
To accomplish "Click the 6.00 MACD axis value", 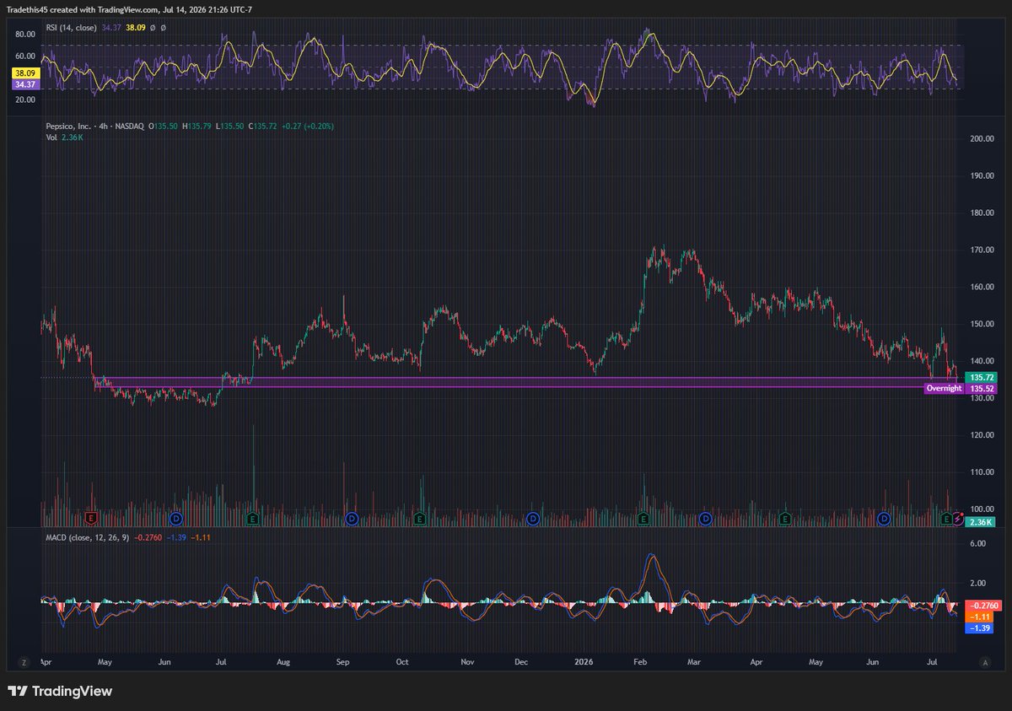I will (977, 544).
